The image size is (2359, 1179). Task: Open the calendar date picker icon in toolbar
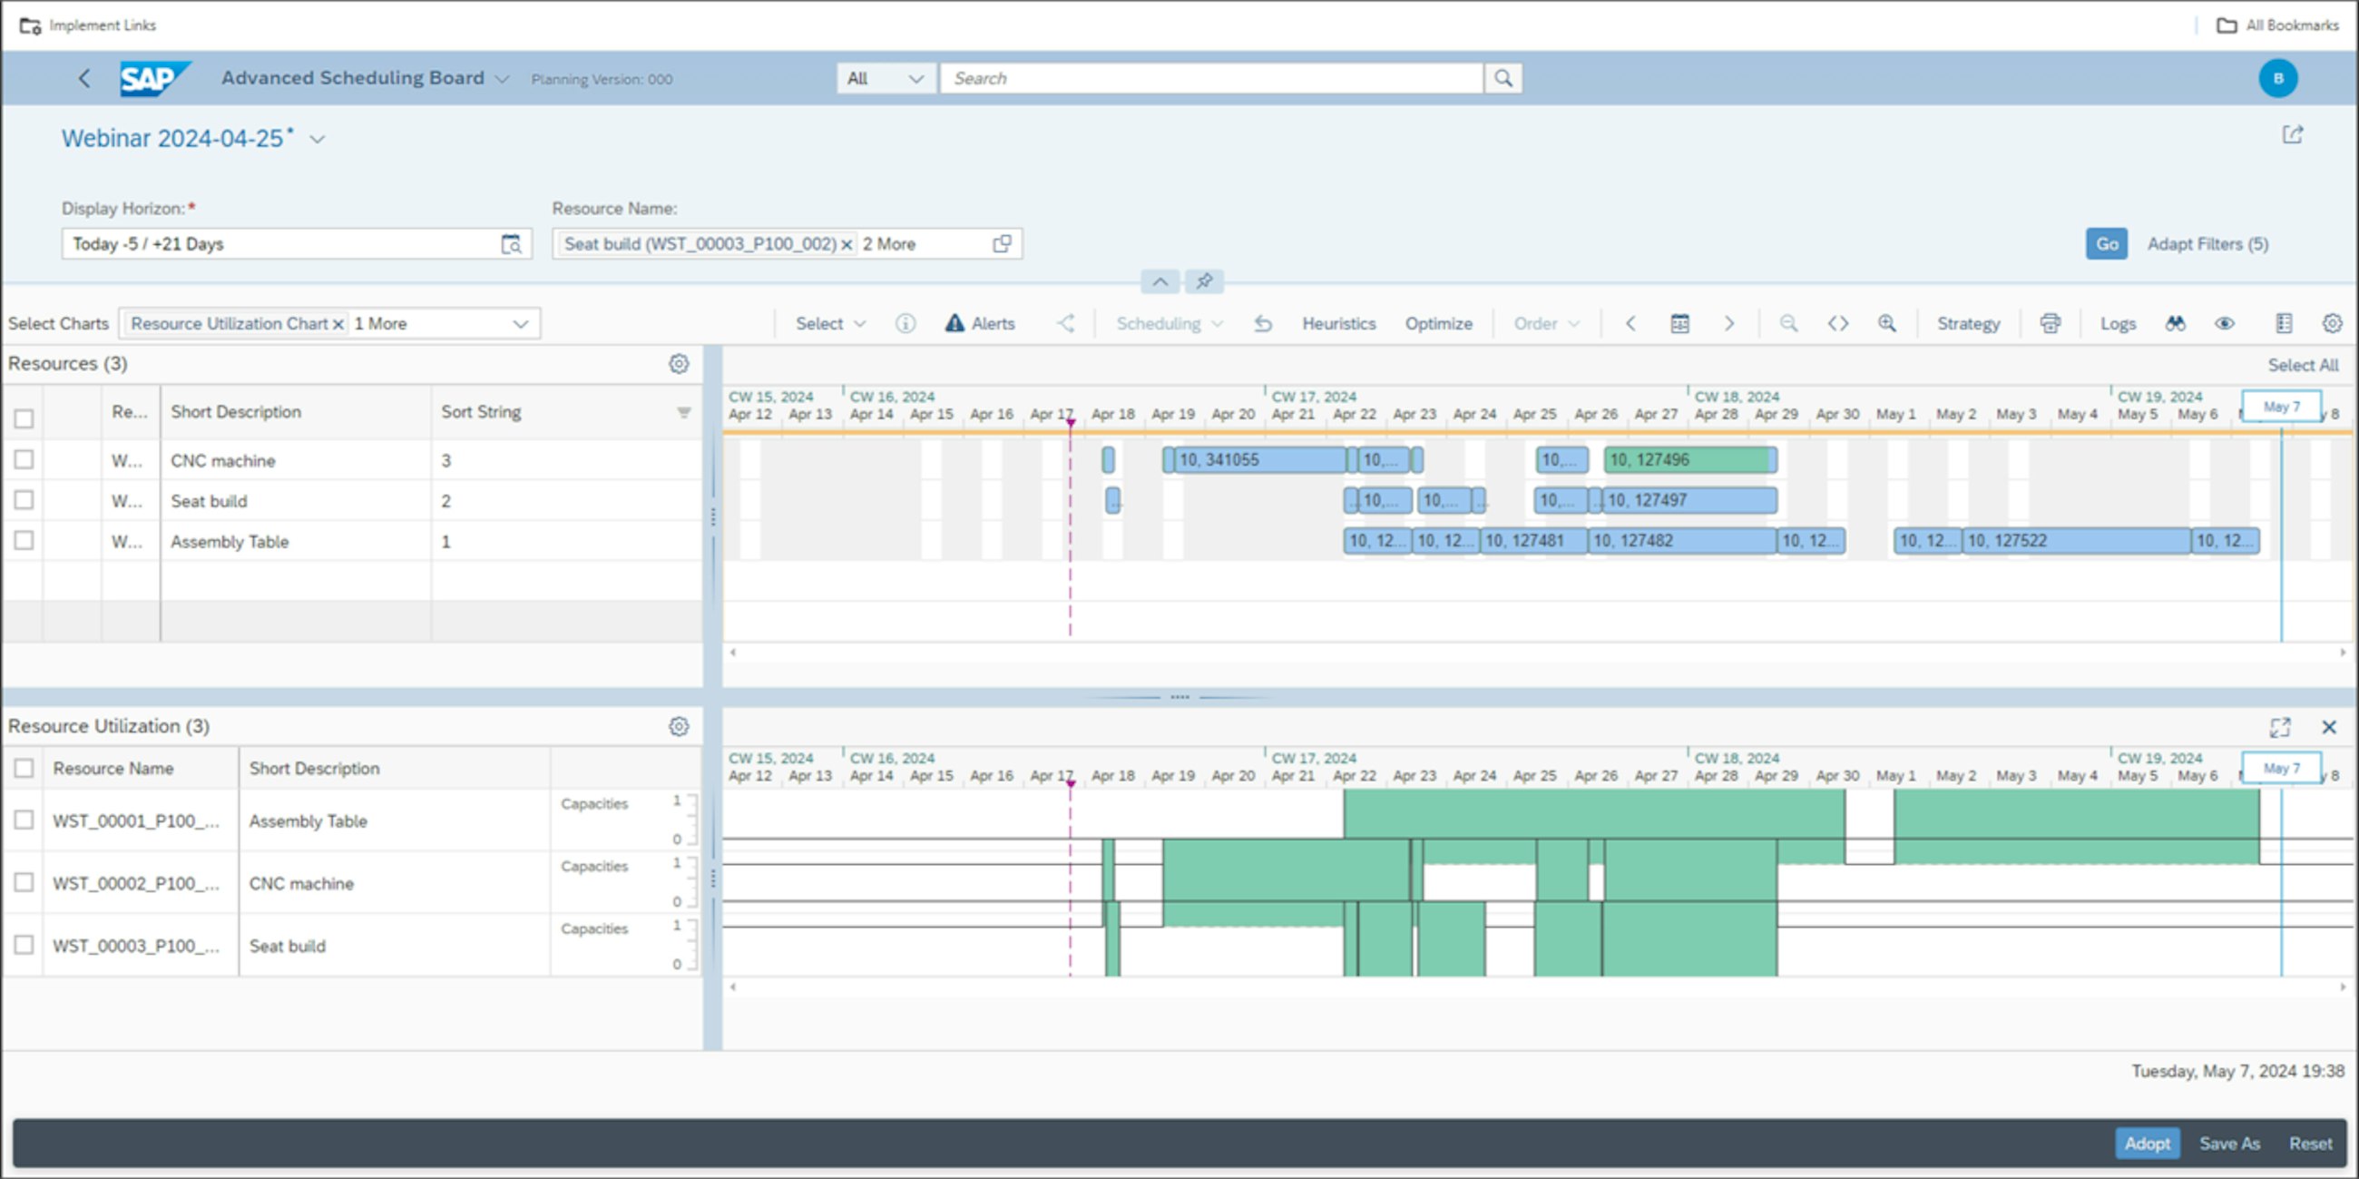(1679, 323)
